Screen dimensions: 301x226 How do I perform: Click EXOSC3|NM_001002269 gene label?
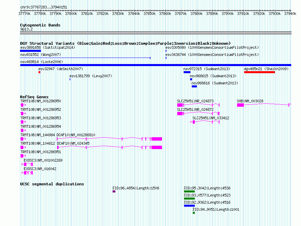[43, 160]
